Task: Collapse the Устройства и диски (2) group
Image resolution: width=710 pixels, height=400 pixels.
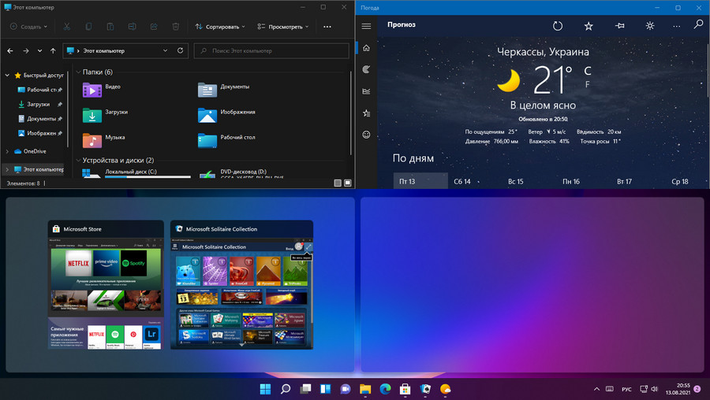Action: [78, 160]
